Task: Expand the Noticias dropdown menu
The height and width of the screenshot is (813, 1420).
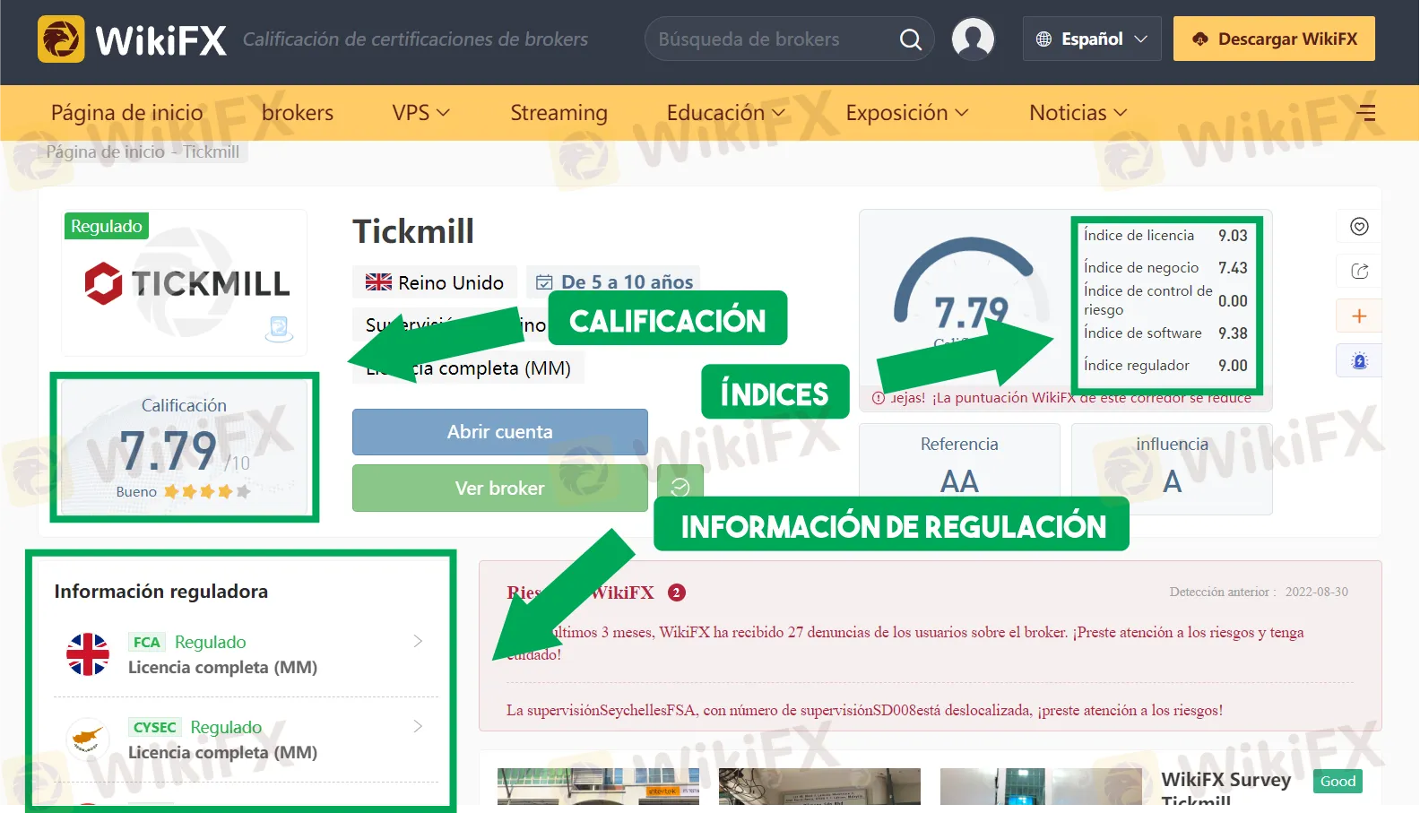Action: pos(1078,113)
